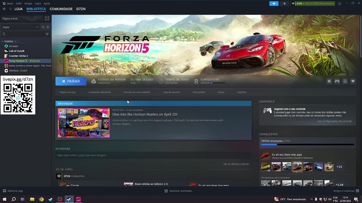This screenshot has height=203, width=362.
Task: Open +21 more unlocked achievements
Action: (339, 167)
